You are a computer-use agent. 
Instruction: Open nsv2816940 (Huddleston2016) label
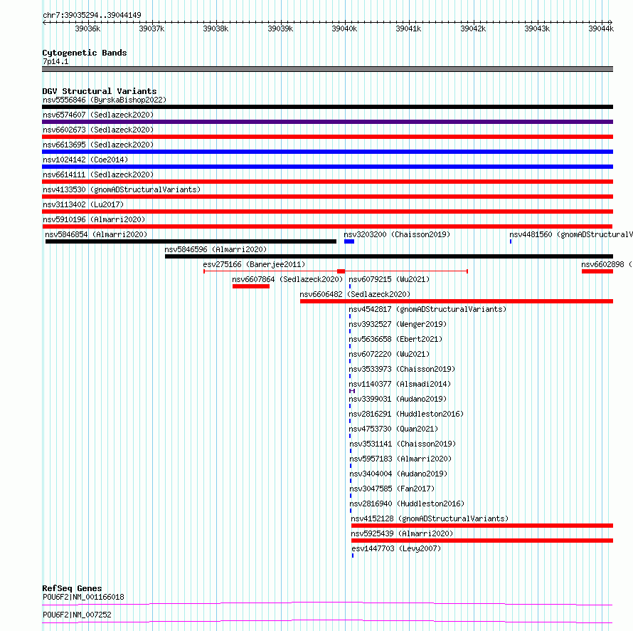407,504
